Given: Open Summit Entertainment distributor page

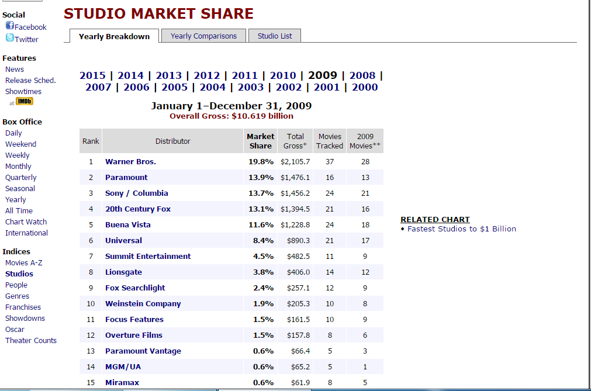Looking at the screenshot, I should point(148,256).
